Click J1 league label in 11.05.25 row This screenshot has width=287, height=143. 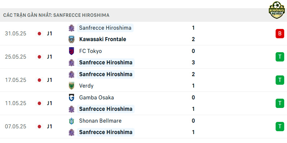[50, 103]
